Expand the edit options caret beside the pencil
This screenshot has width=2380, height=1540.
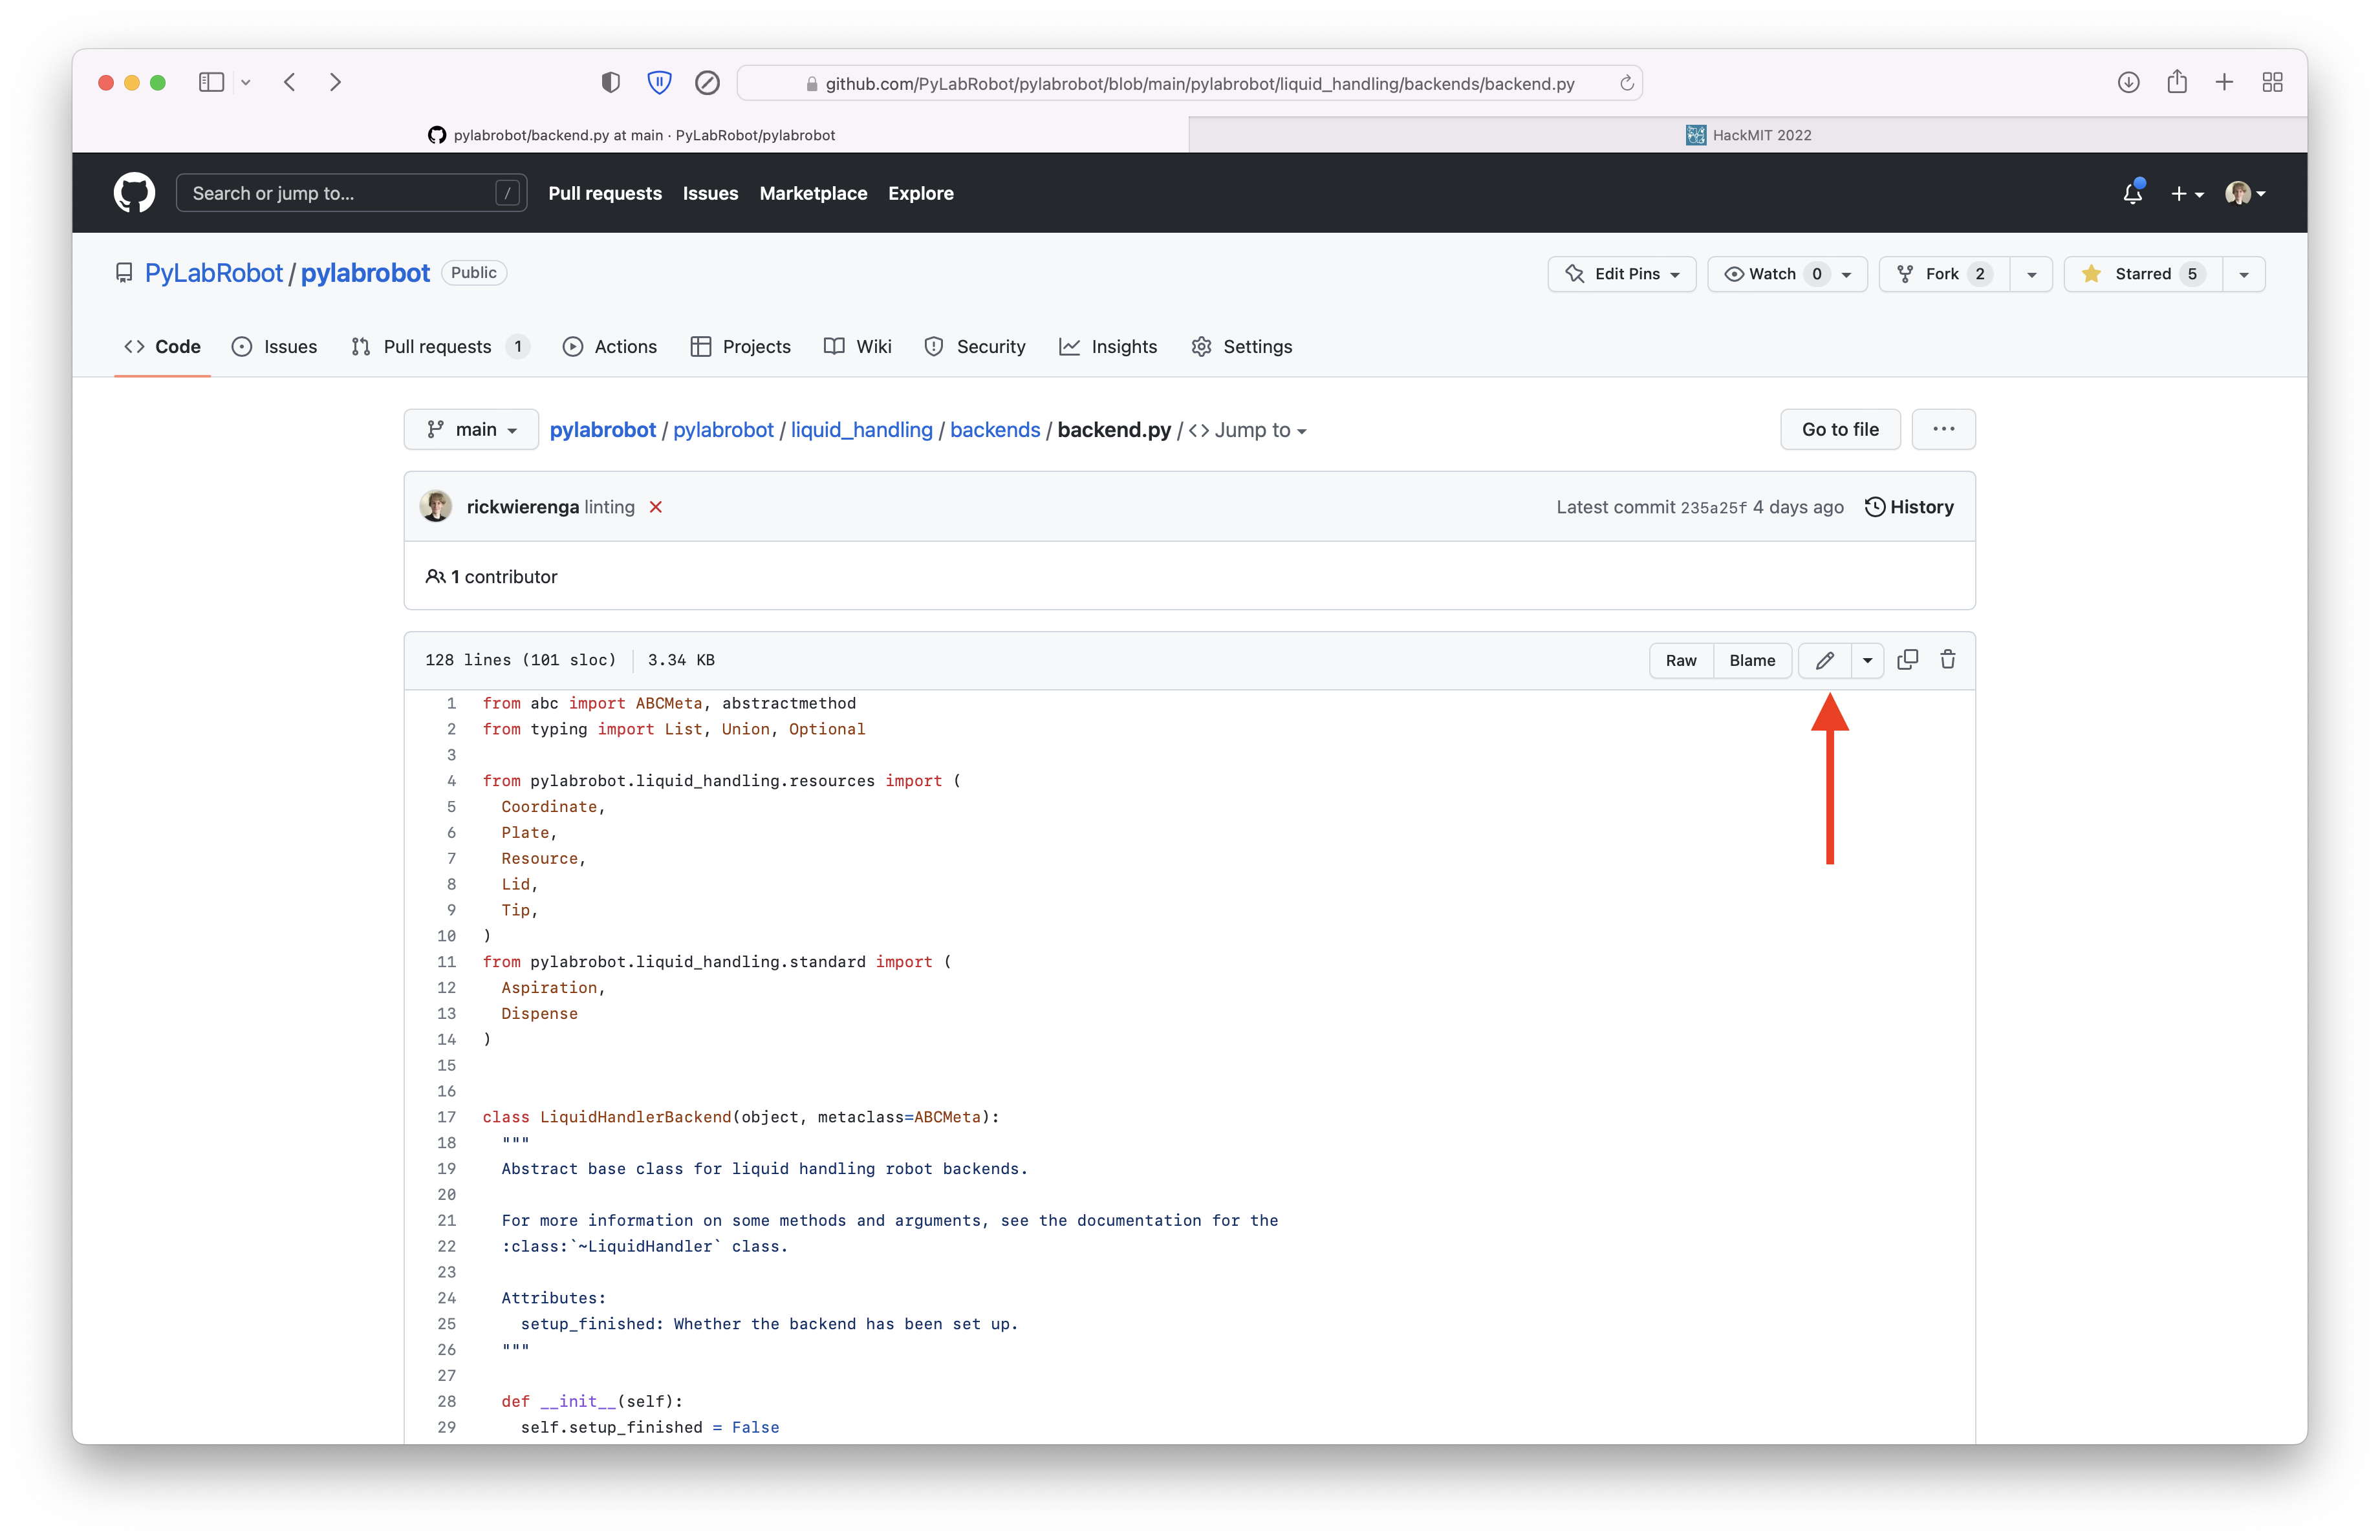point(1867,661)
